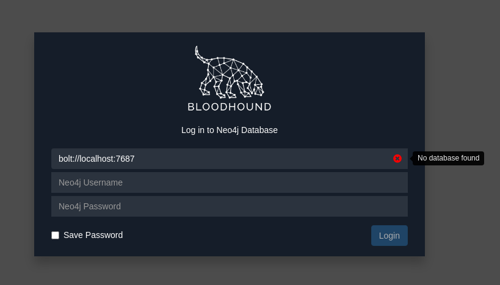The image size is (500, 285).
Task: Click blank panel space between Save Password and Login
Action: click(244, 236)
